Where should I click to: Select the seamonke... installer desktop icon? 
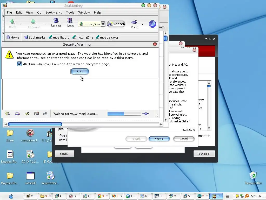click(x=50, y=178)
